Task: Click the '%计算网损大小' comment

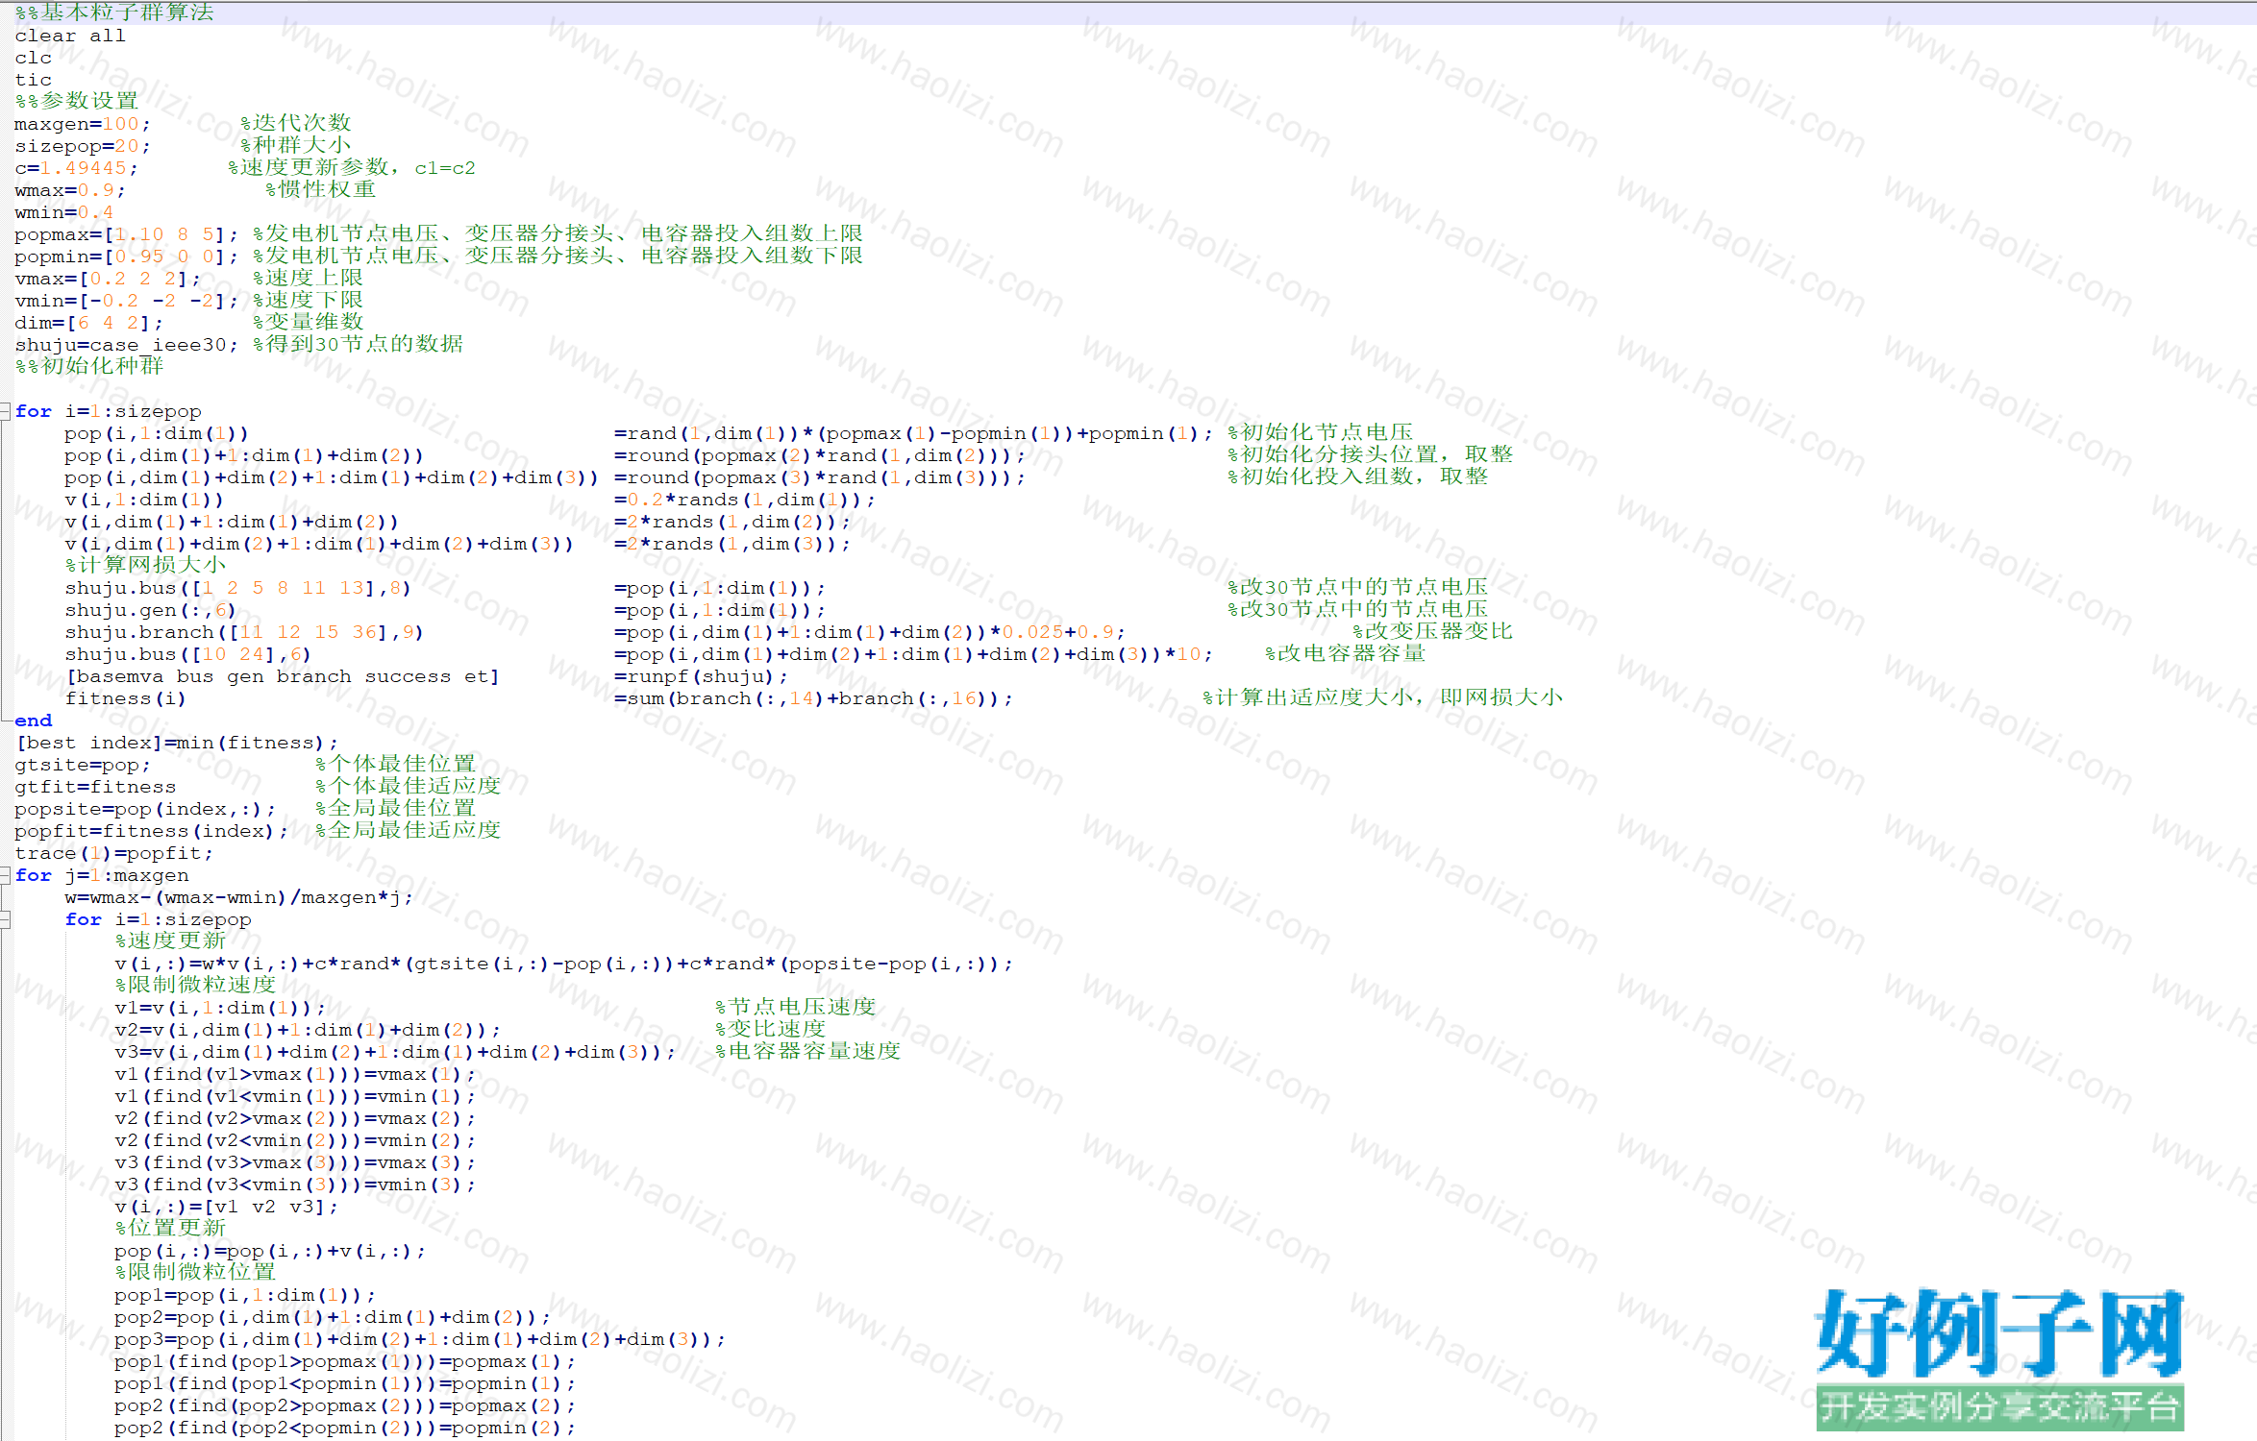Action: coord(145,565)
